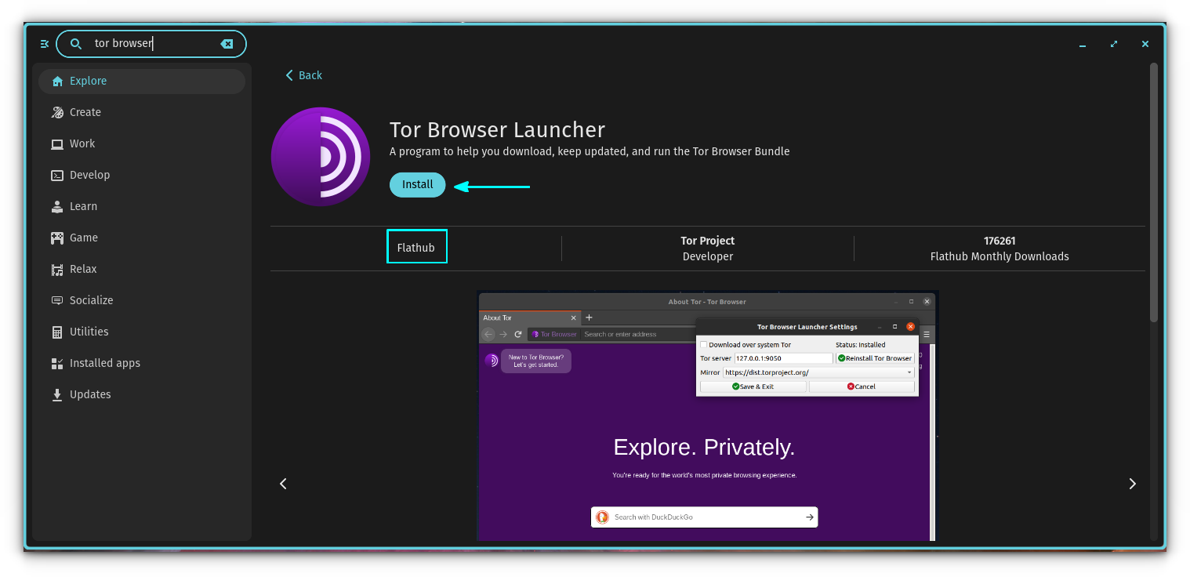Focus the 'tor browser' search field

[151, 44]
